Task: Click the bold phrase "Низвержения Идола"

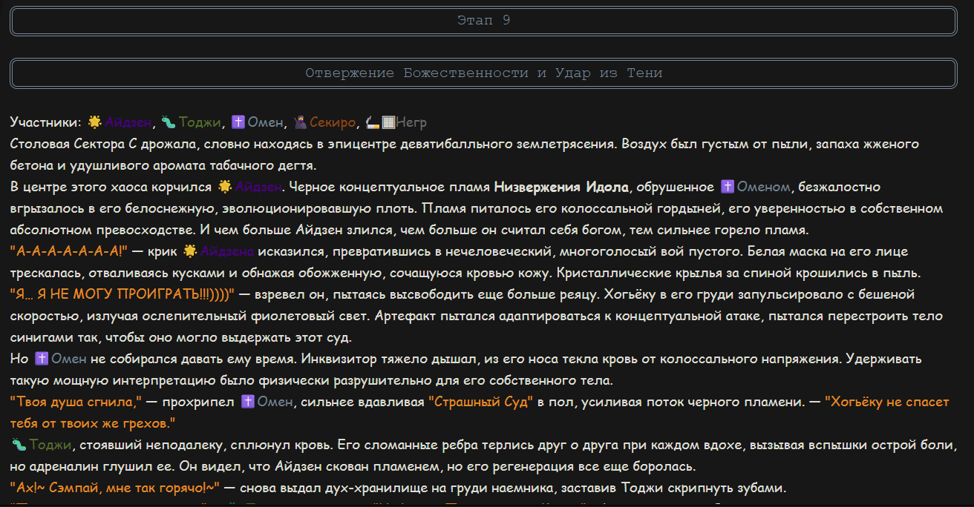Action: tap(561, 187)
